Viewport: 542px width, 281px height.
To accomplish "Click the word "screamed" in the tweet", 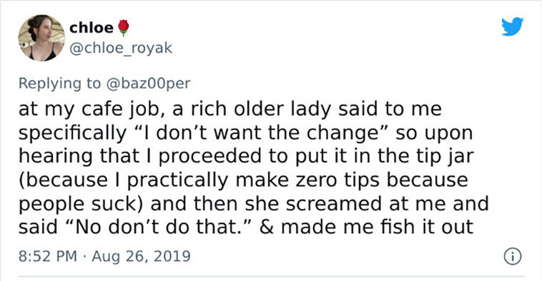I will 334,204.
